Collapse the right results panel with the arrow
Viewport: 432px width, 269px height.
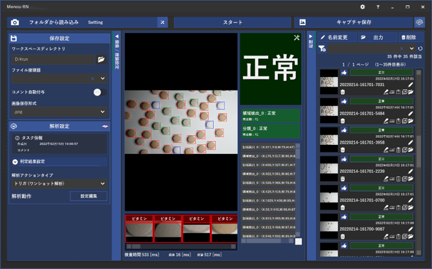311,36
